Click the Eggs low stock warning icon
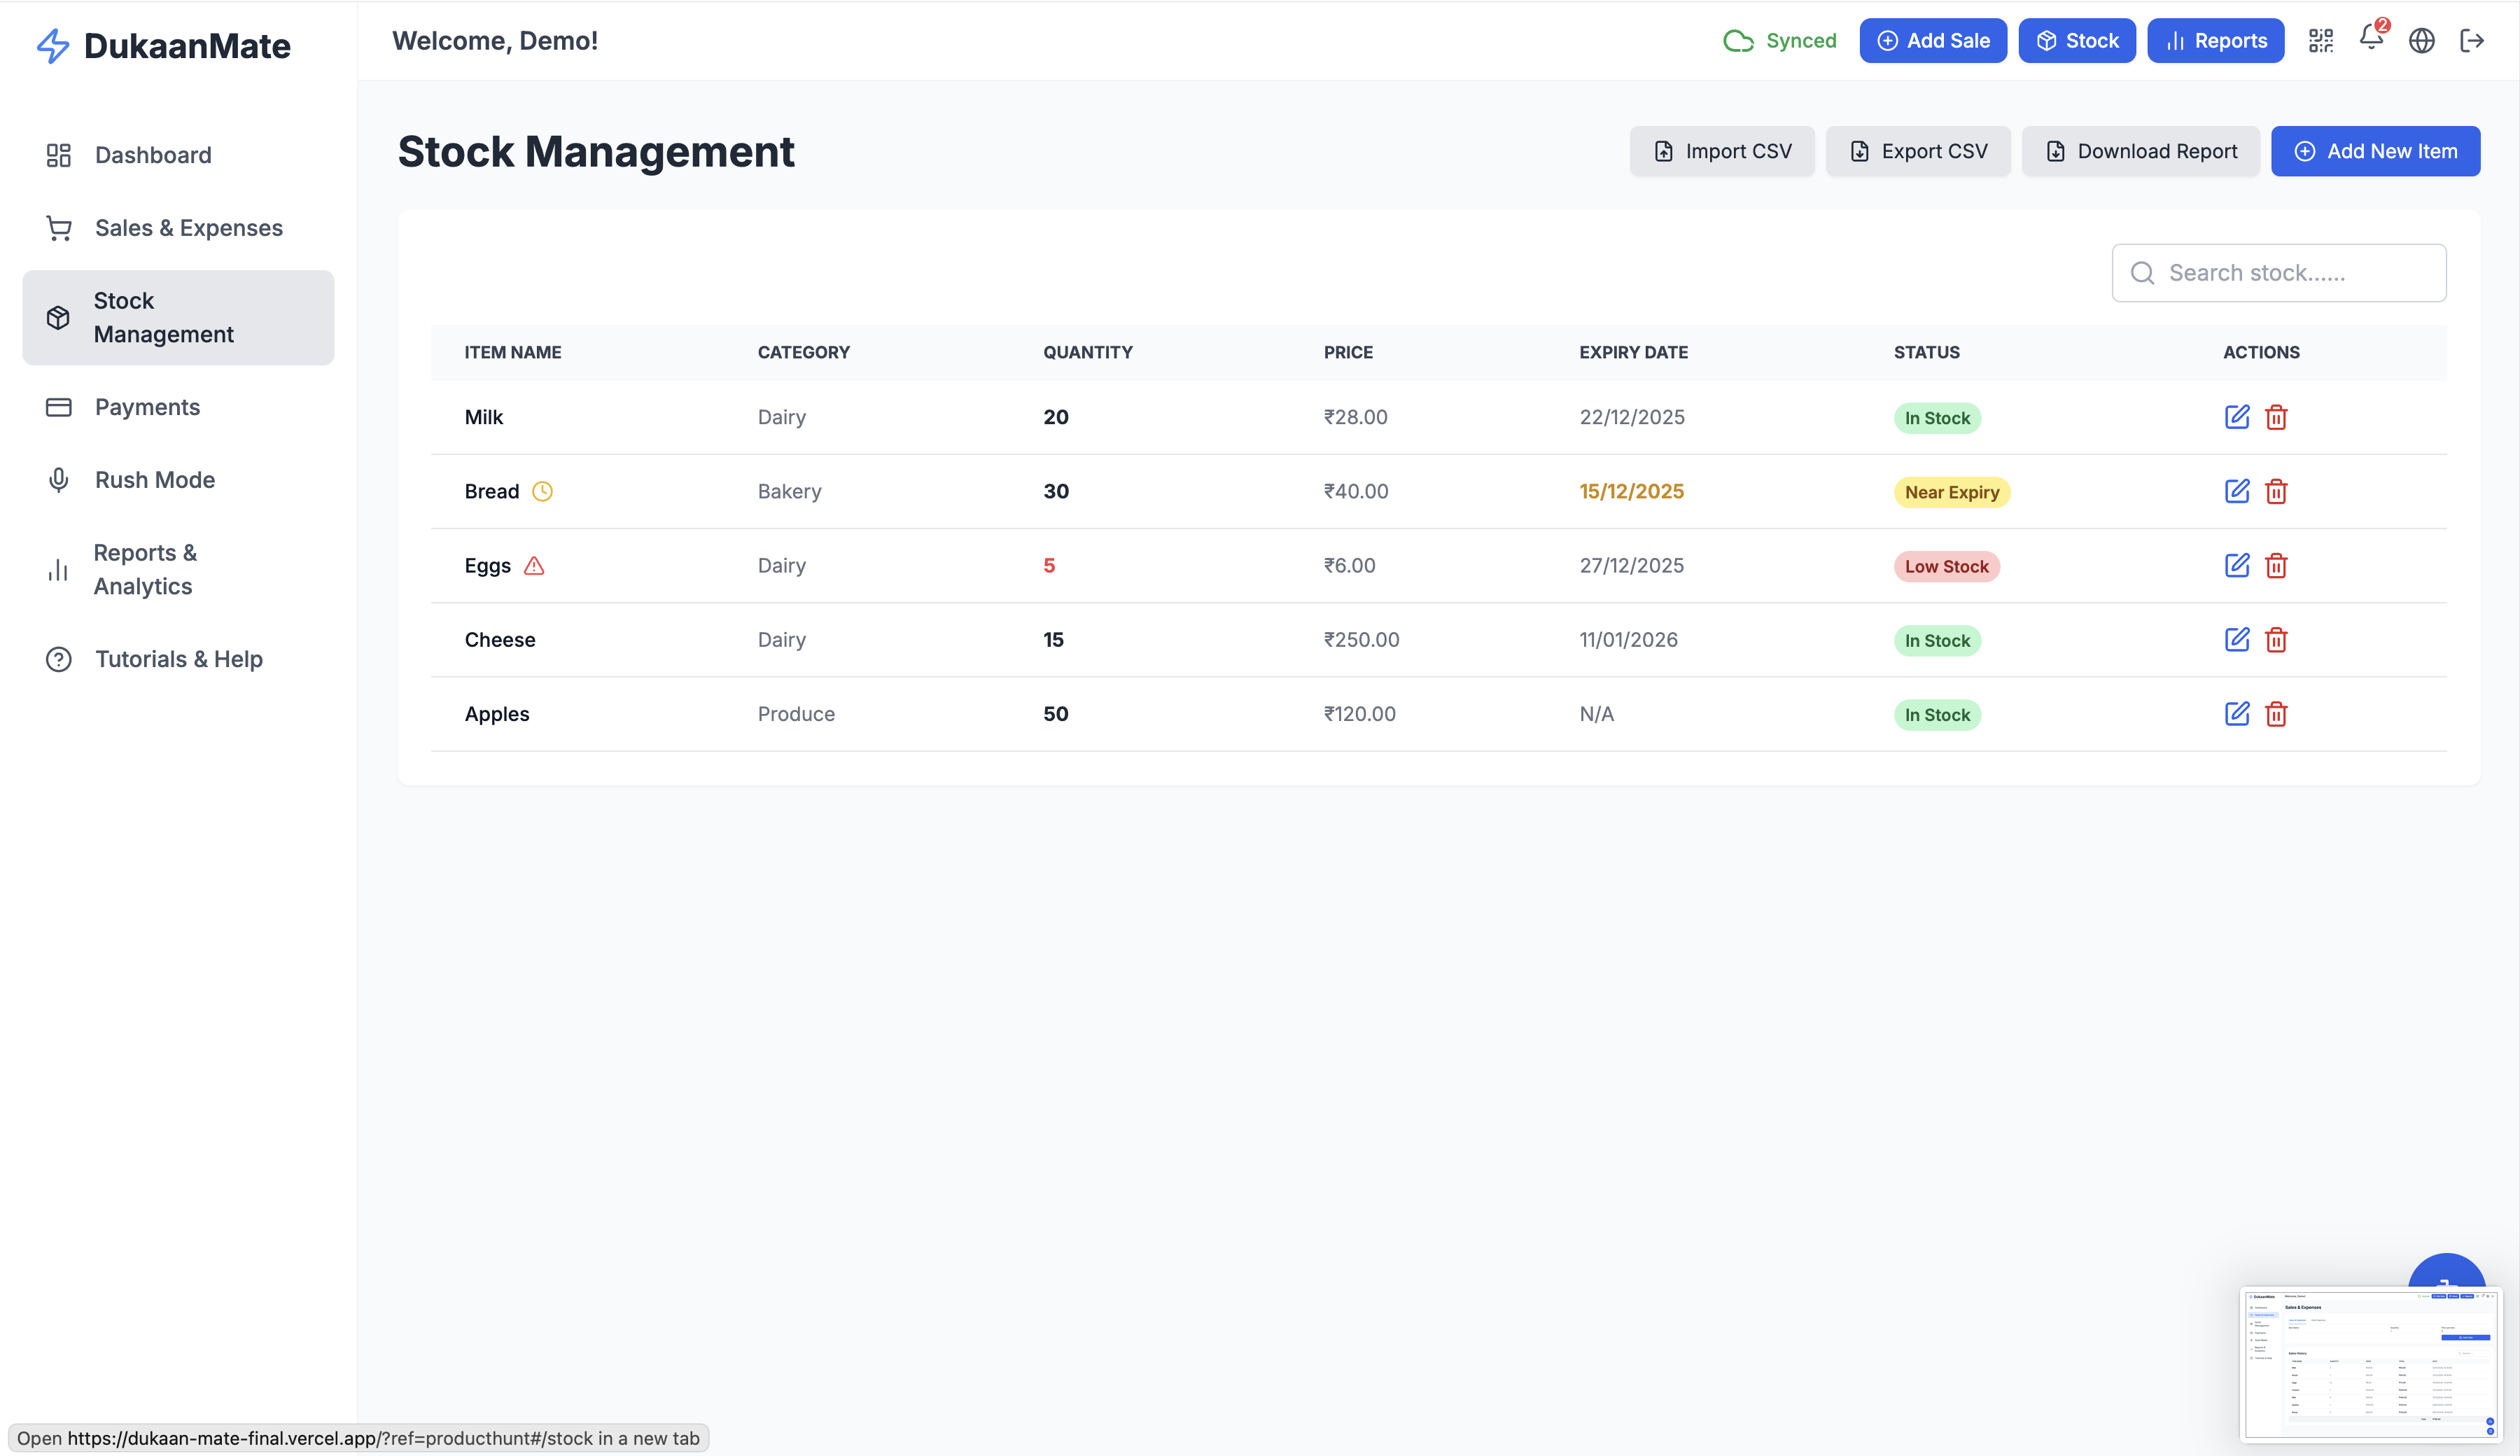This screenshot has width=2520, height=1456. (x=534, y=566)
